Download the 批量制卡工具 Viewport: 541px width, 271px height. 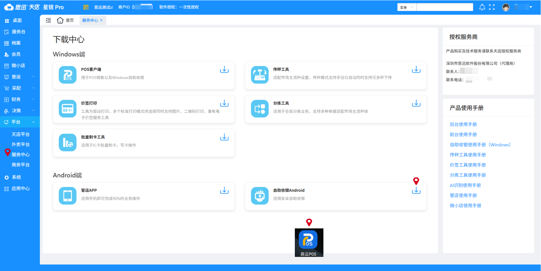pyautogui.click(x=224, y=137)
